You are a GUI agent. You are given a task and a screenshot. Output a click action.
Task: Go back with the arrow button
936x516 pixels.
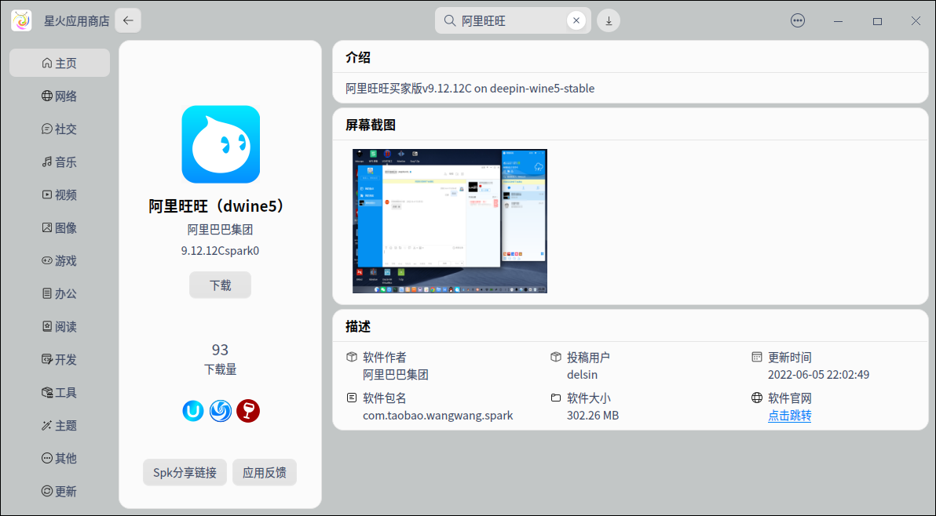128,21
